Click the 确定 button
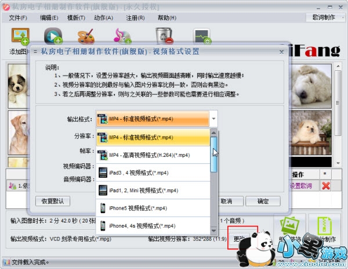 coord(263,201)
